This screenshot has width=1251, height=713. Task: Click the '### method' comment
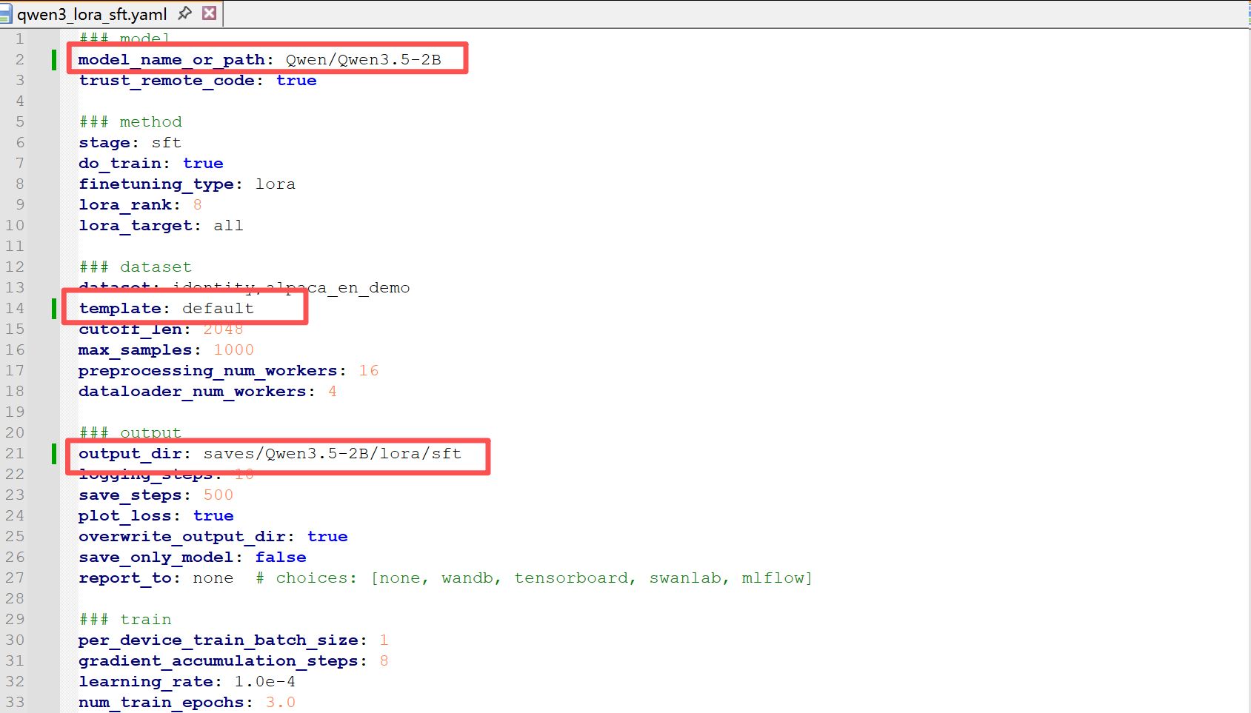130,122
